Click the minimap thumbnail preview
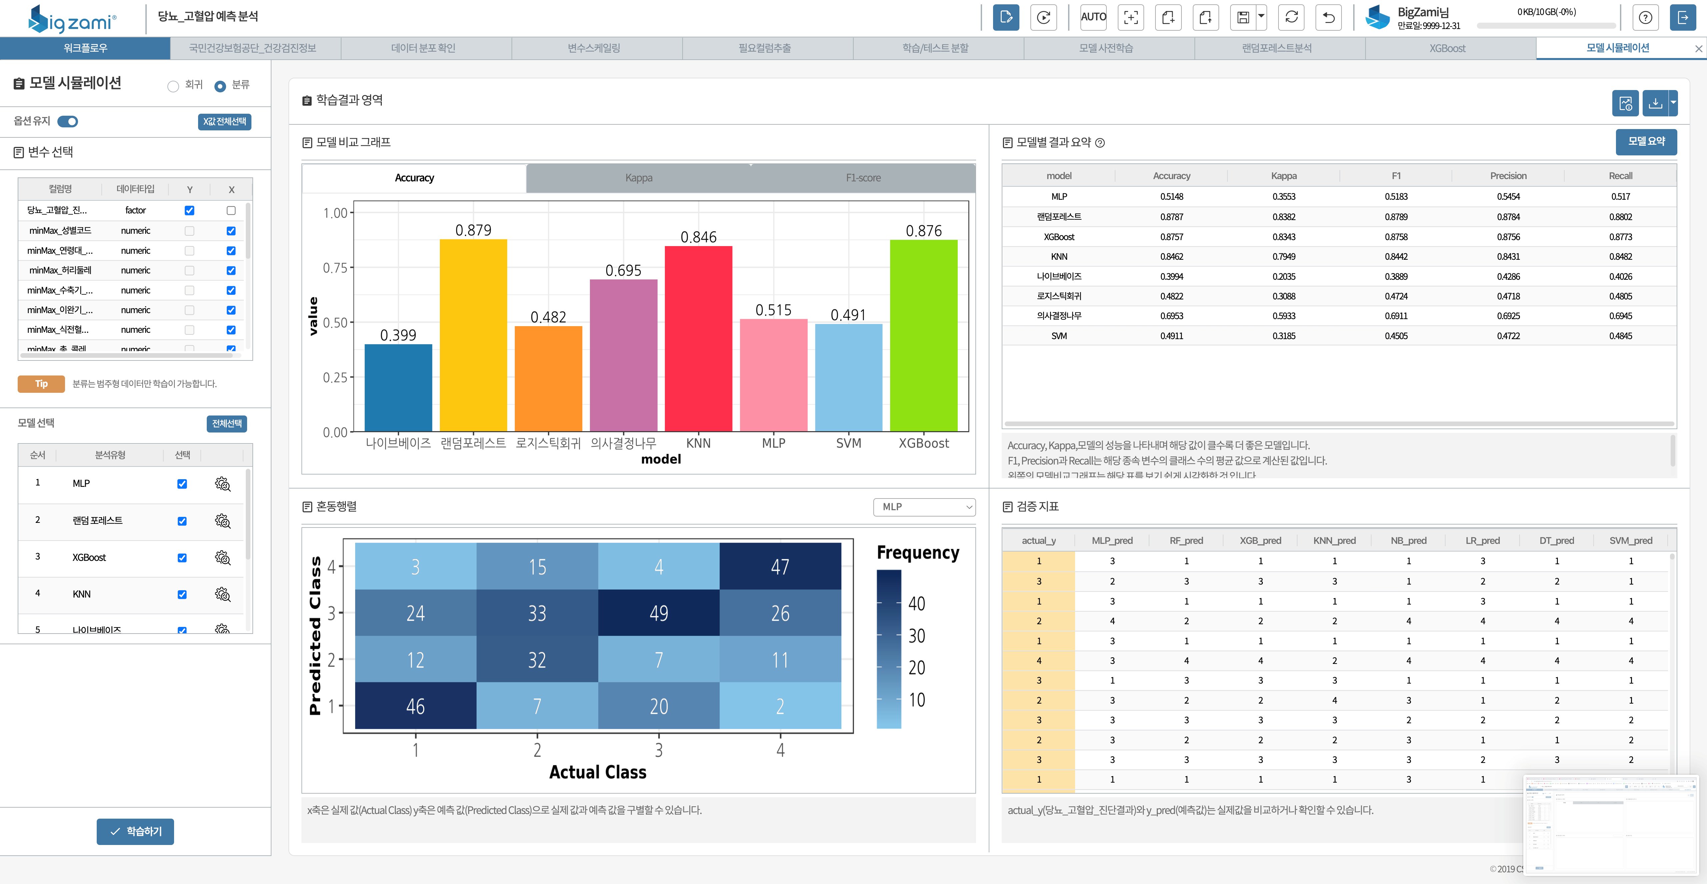This screenshot has height=884, width=1707. [x=1611, y=826]
